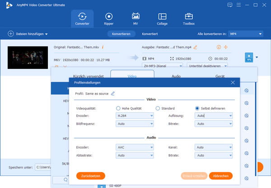Show source file info for Fantastic...Them.mkv

103,47
